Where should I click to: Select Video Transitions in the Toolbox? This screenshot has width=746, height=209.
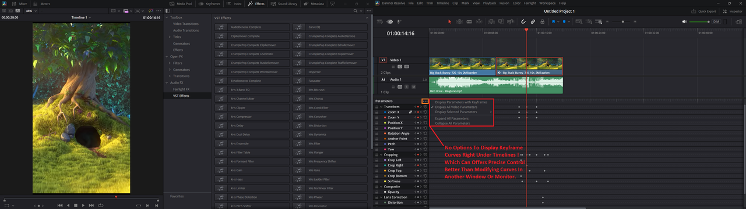click(x=185, y=24)
